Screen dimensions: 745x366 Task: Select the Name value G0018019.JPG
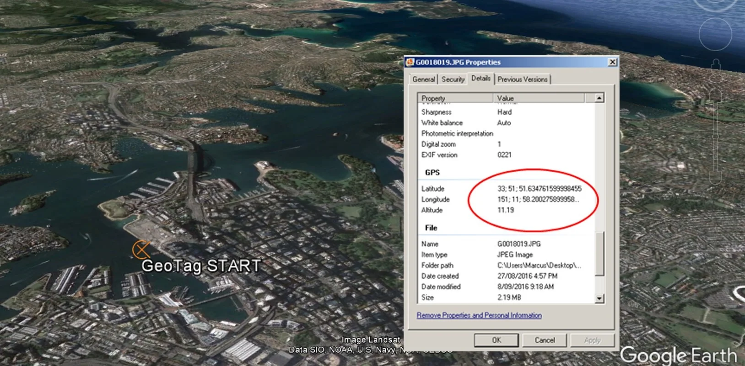coord(519,244)
